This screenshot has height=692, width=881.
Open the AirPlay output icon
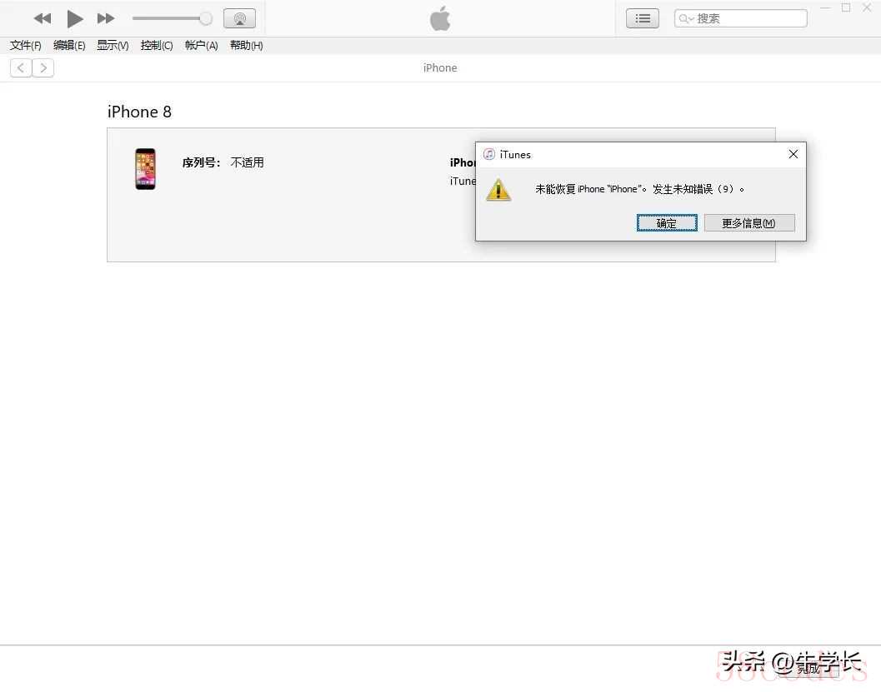[239, 18]
